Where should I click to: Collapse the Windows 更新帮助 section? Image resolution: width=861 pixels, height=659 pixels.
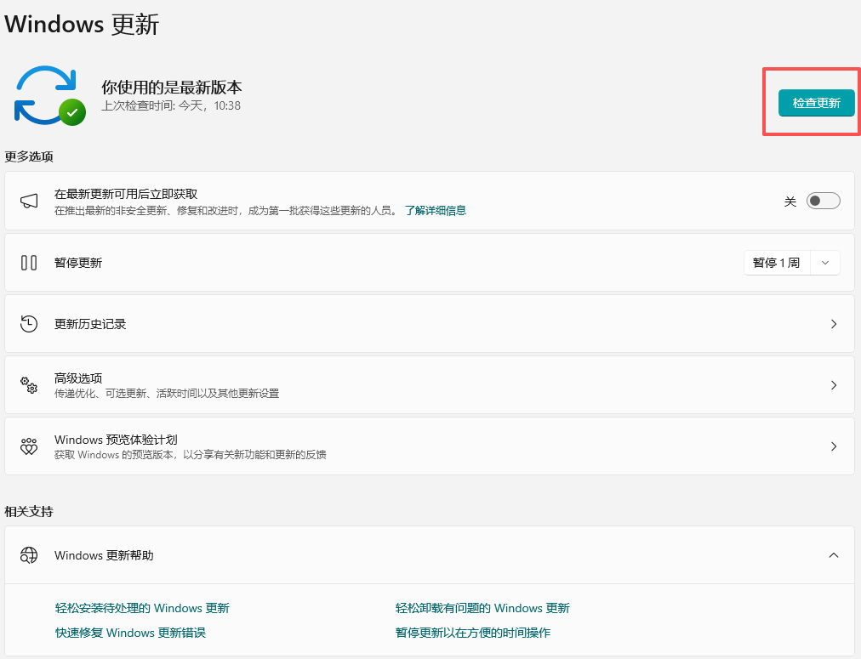tap(833, 554)
